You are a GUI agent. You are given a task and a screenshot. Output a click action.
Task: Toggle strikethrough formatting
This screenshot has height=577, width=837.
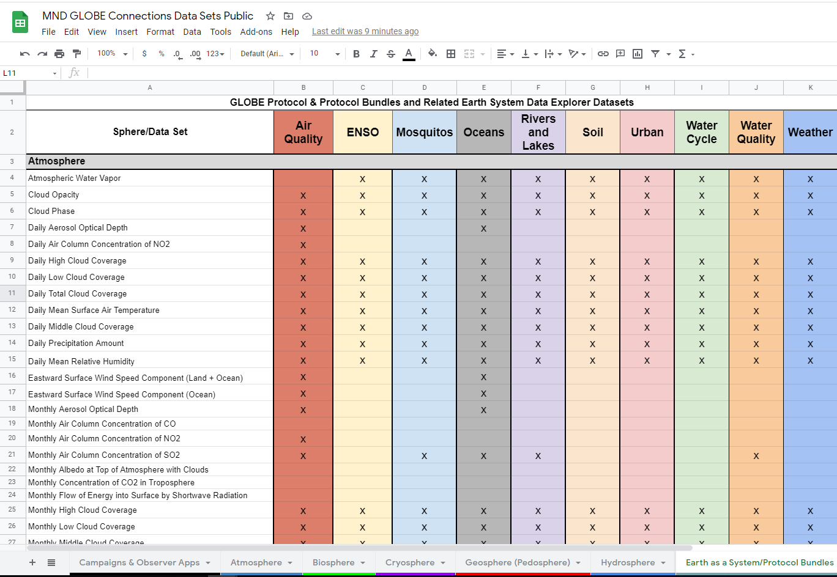tap(391, 54)
